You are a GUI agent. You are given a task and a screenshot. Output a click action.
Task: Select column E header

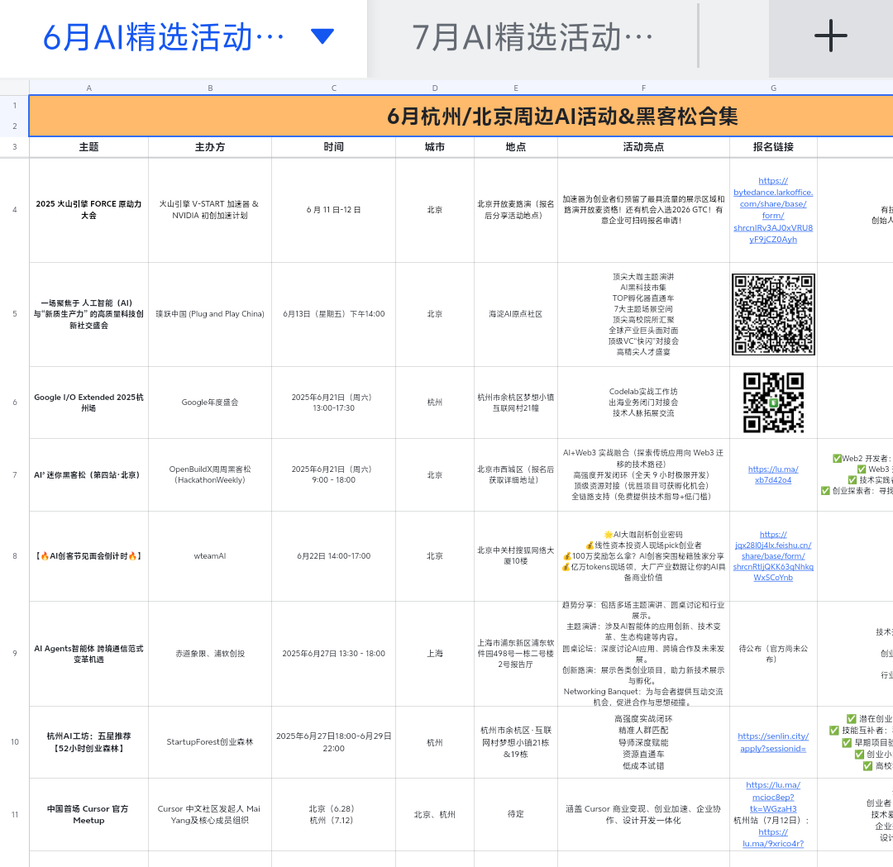(516, 88)
